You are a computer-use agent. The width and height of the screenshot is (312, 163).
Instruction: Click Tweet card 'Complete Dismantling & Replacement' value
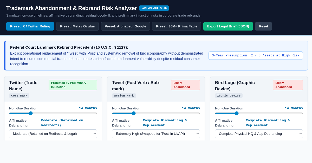(x=165, y=123)
